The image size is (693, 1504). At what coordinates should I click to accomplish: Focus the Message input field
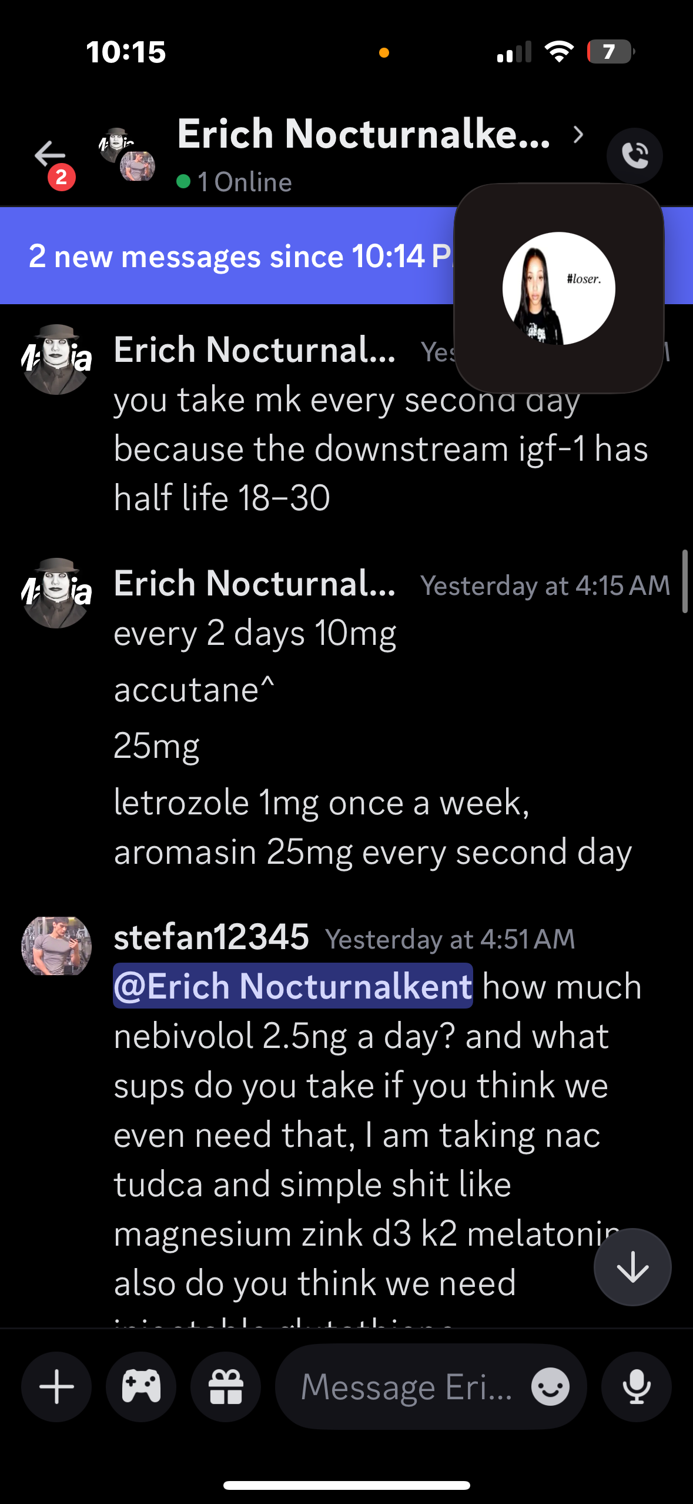pos(406,1387)
